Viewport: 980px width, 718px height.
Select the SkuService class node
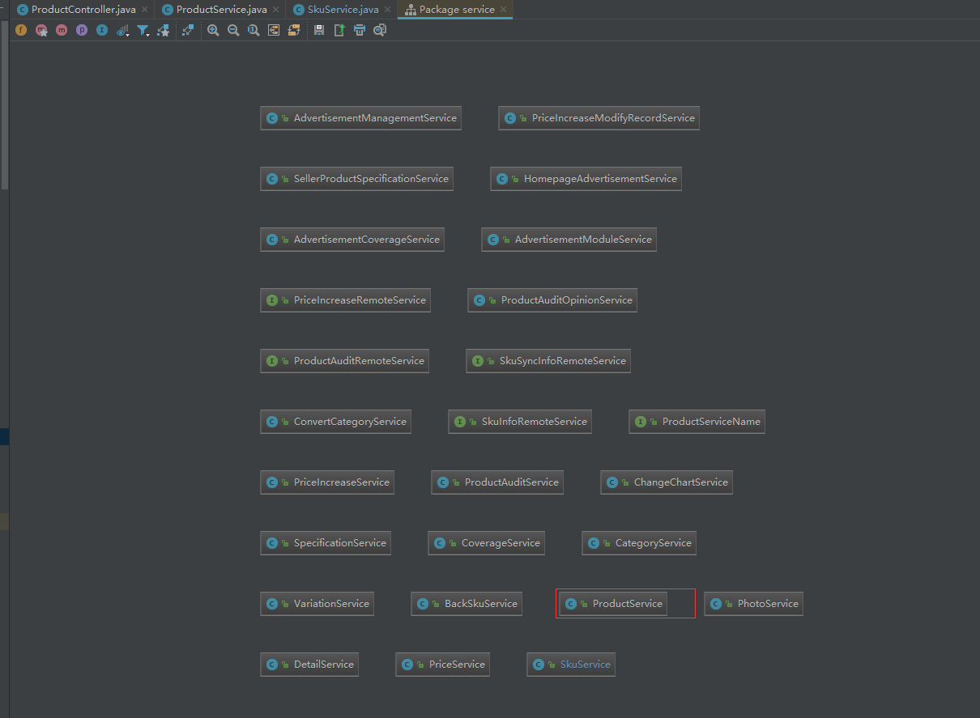(571, 664)
